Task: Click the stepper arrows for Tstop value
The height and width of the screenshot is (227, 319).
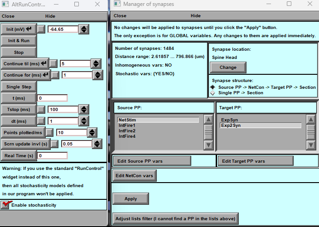Action: click(x=84, y=110)
